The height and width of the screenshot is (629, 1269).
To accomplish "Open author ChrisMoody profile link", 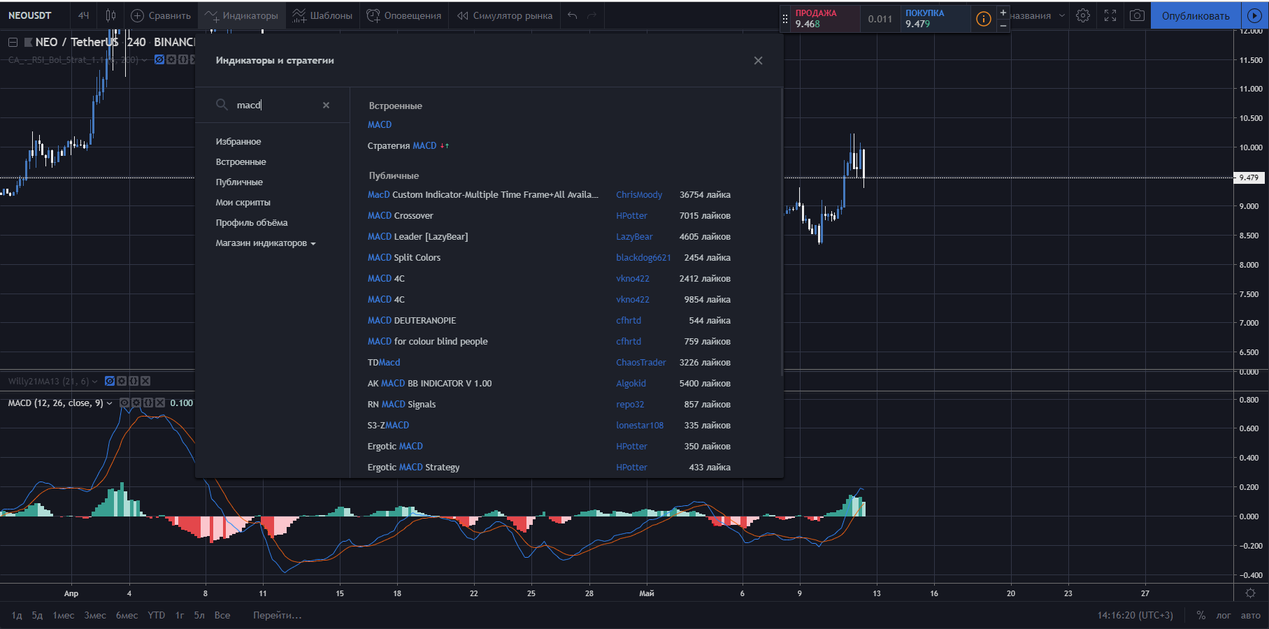I will 639,194.
